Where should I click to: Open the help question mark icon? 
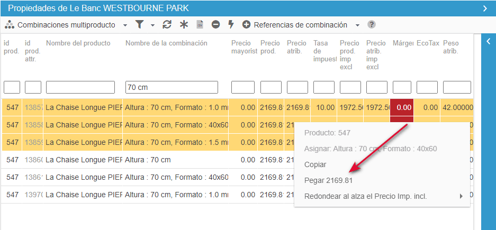click(x=372, y=25)
